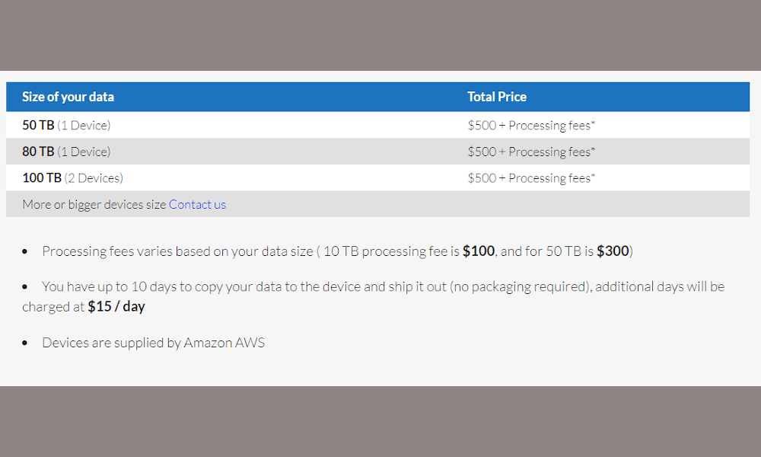Select the 80 TB (1 Device) row
The height and width of the screenshot is (457, 761).
[377, 152]
